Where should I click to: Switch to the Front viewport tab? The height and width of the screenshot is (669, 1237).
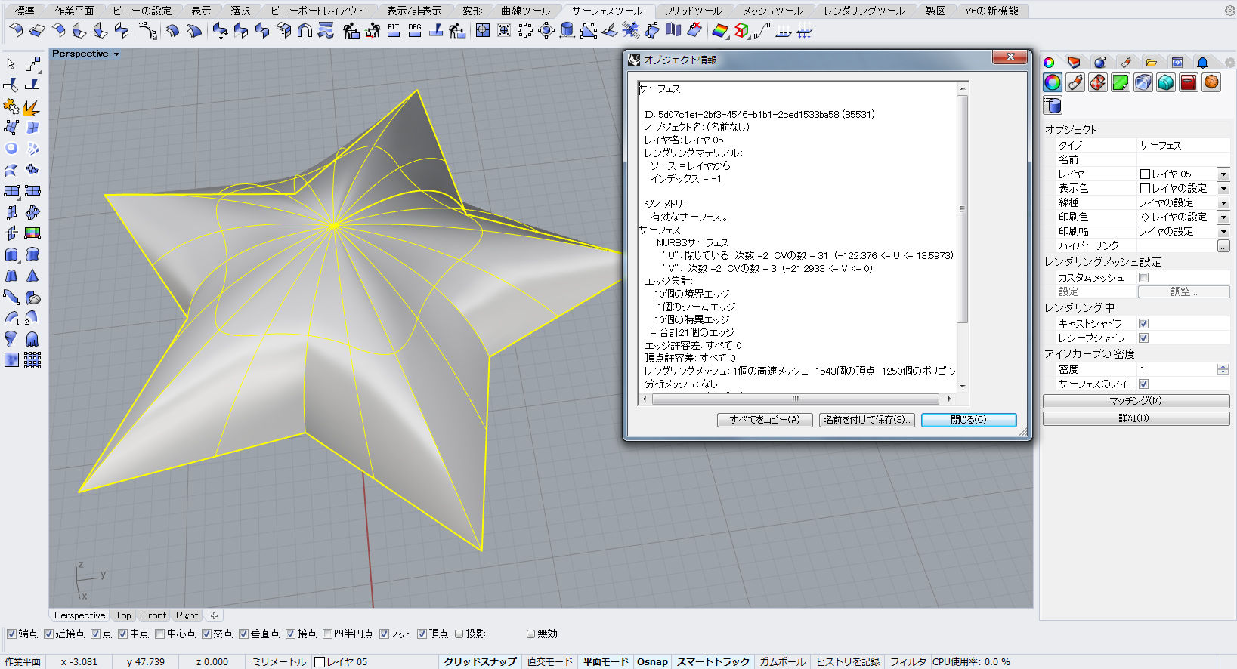click(154, 615)
